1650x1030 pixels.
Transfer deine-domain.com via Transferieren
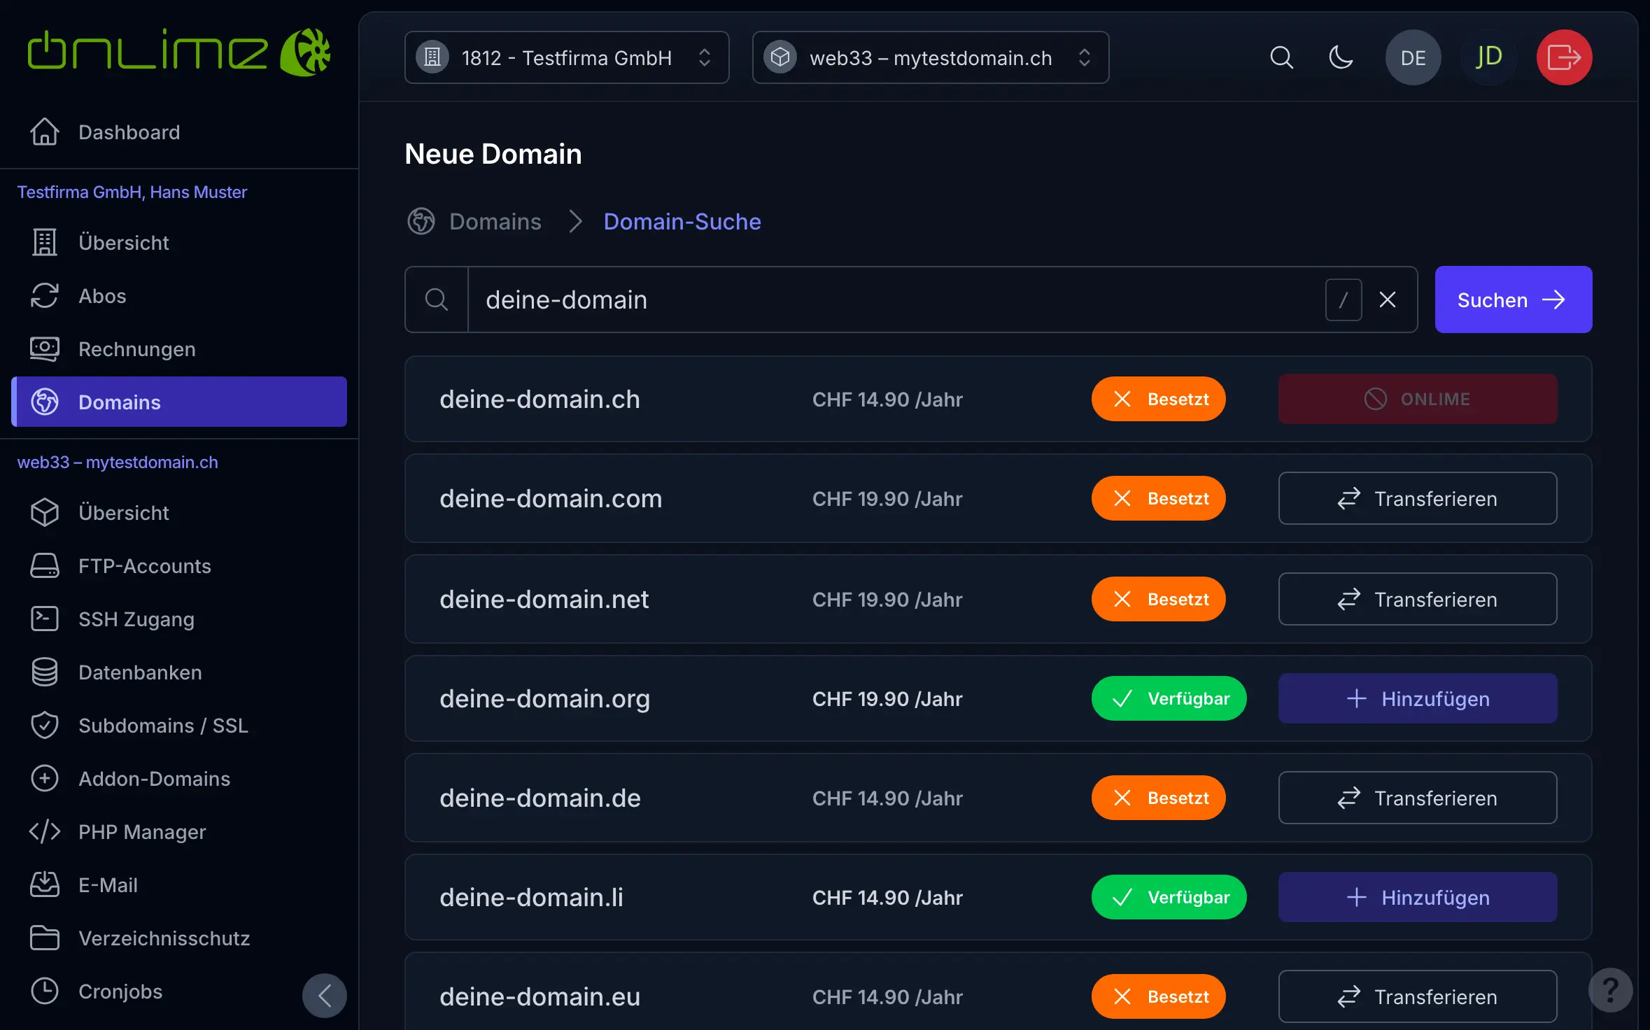click(1417, 498)
